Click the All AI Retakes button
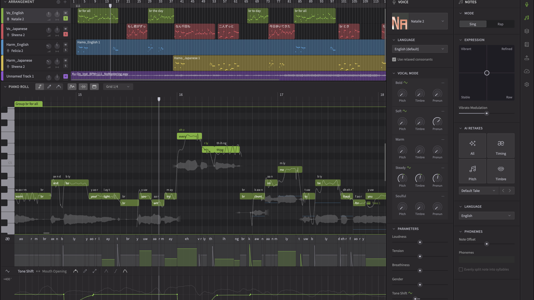The width and height of the screenshot is (534, 300). (472, 146)
